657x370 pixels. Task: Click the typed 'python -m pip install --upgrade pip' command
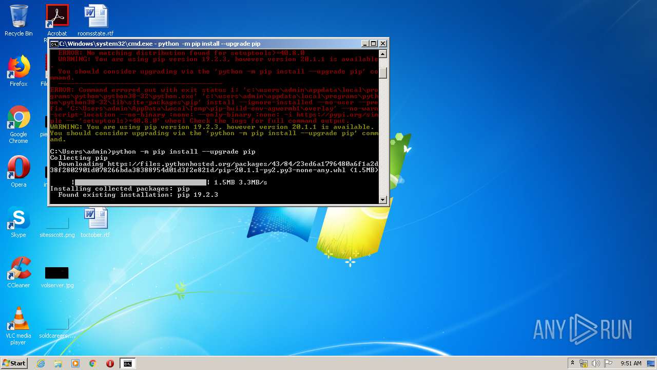click(183, 152)
